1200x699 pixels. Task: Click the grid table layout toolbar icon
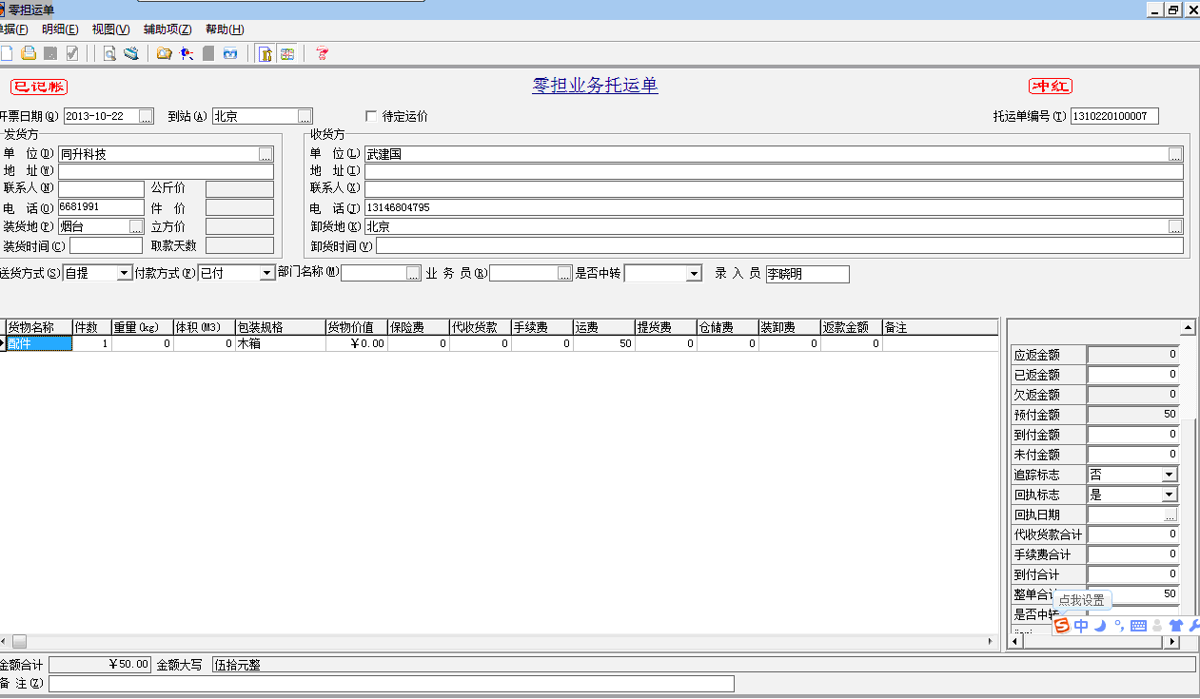286,53
